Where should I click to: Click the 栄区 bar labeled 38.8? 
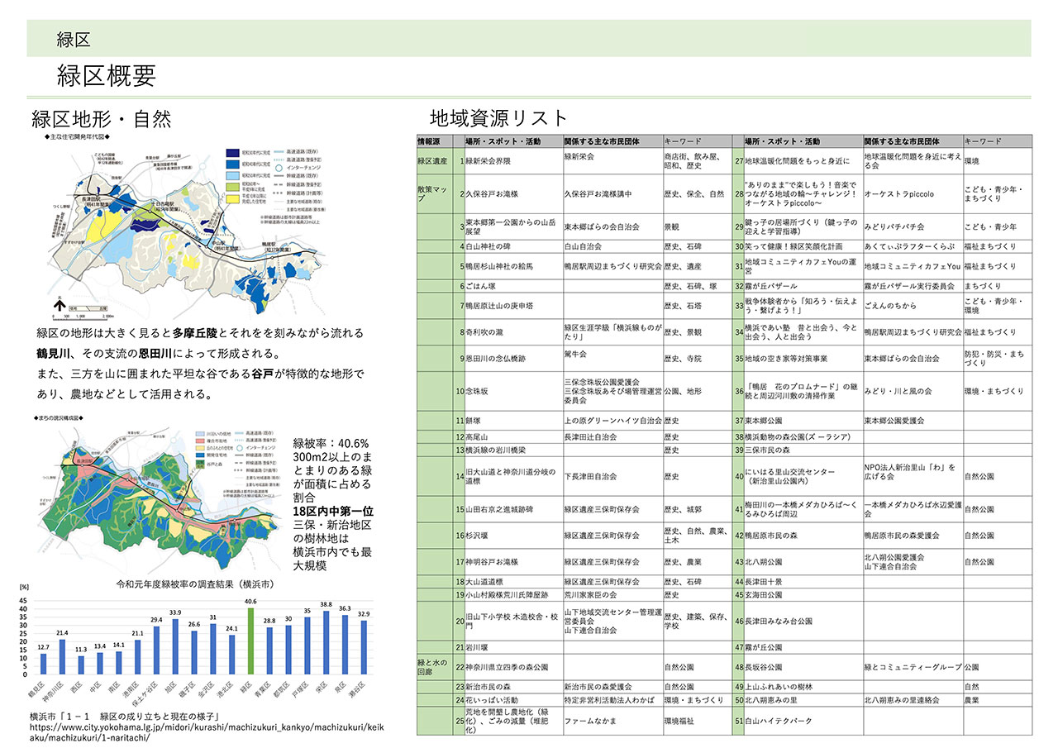(326, 644)
